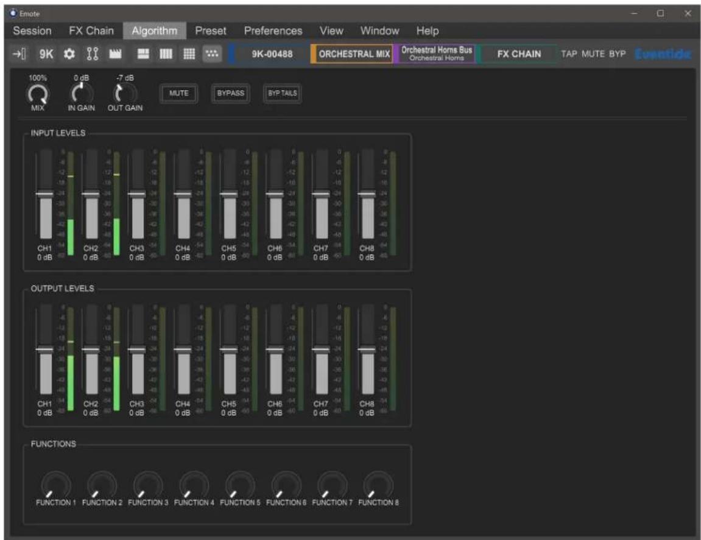The width and height of the screenshot is (701, 540).
Task: Toggle MUTE in the top toolbar
Action: (x=593, y=54)
